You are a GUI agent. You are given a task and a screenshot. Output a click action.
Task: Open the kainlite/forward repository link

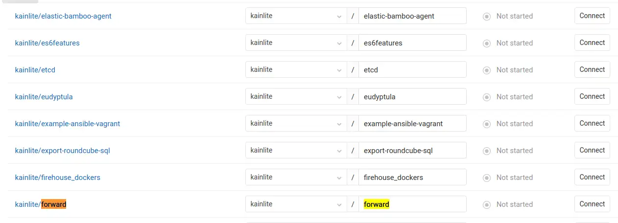41,204
